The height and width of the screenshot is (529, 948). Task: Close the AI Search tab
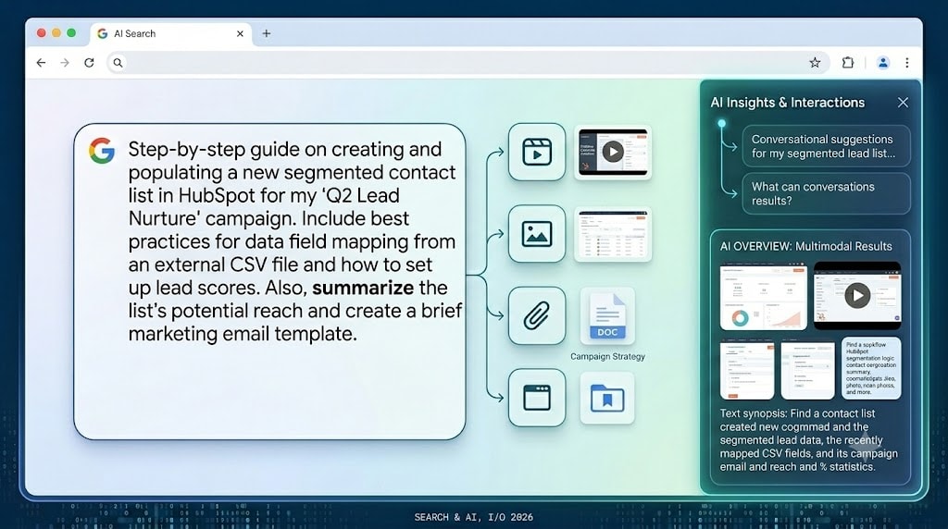[240, 34]
